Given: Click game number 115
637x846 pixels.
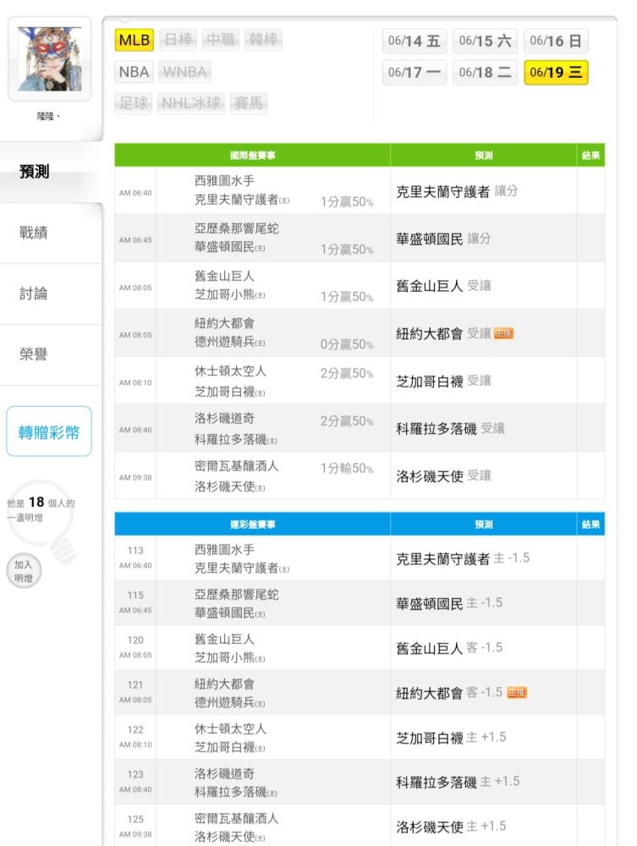Looking at the screenshot, I should (x=135, y=596).
